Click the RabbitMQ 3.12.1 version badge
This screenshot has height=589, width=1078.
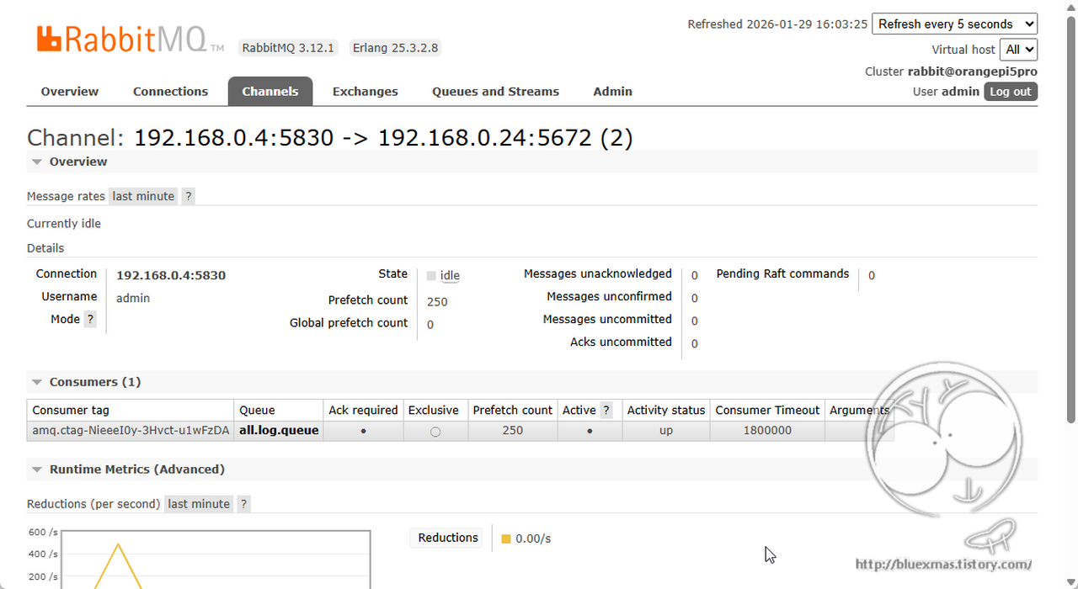tap(288, 48)
